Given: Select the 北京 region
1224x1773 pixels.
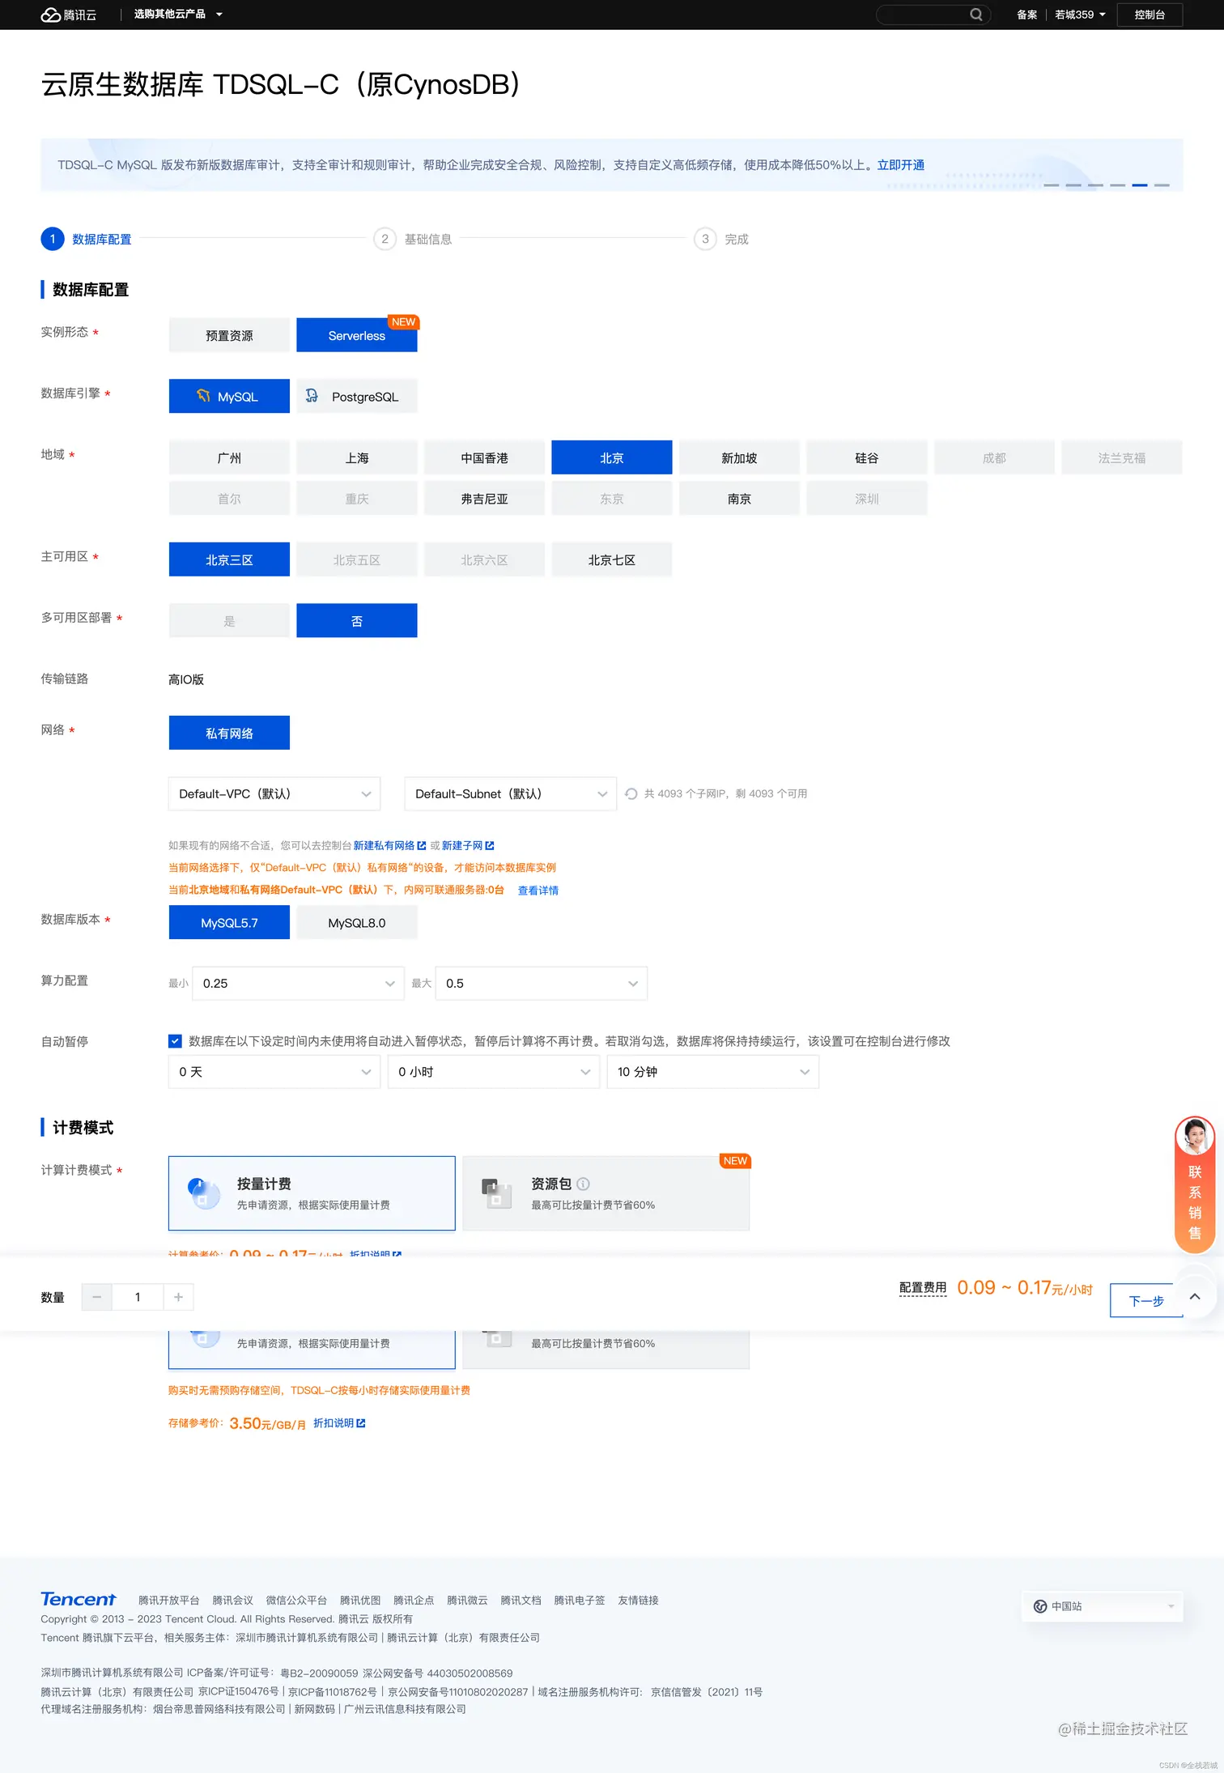Looking at the screenshot, I should tap(611, 458).
